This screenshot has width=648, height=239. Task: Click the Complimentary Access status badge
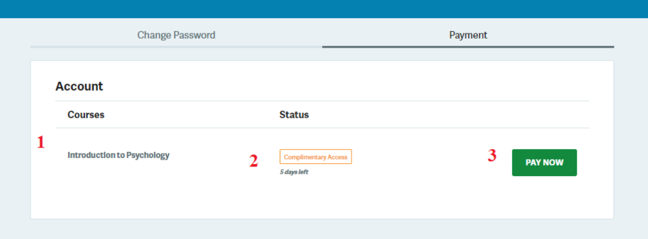(315, 157)
